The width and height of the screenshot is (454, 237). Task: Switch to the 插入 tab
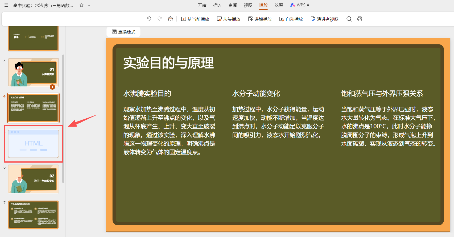point(217,5)
